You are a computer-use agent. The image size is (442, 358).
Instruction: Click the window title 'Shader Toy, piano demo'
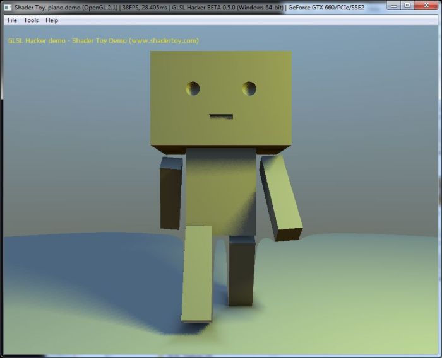point(47,8)
